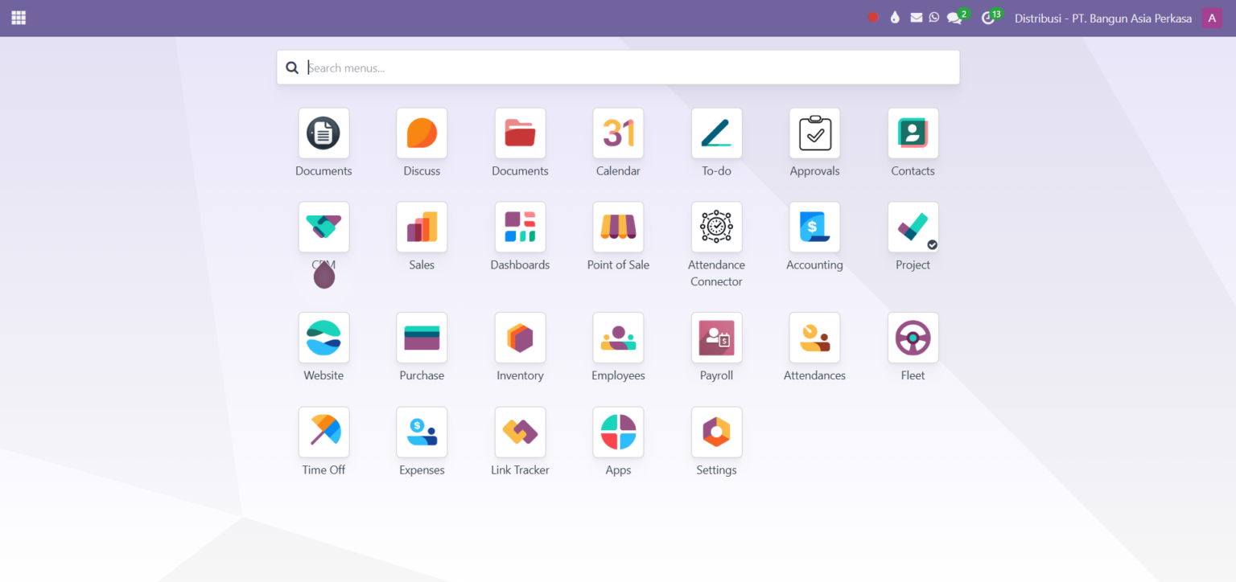Open the Expenses application
Screen dimensions: 1236x582
click(422, 432)
